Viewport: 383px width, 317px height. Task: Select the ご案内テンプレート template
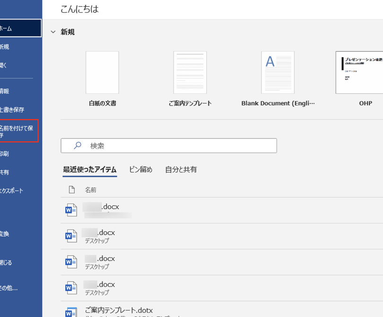pos(190,72)
